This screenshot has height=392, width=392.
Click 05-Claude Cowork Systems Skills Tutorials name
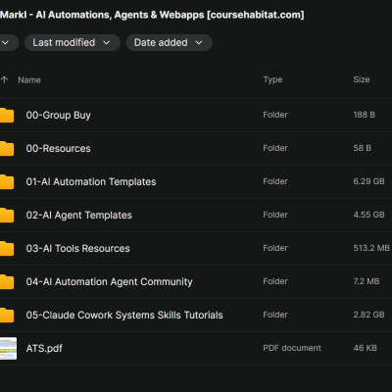[124, 316]
